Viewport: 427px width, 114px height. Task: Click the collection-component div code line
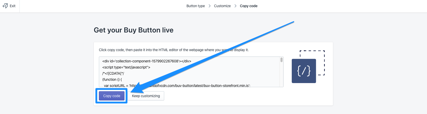tap(147, 61)
